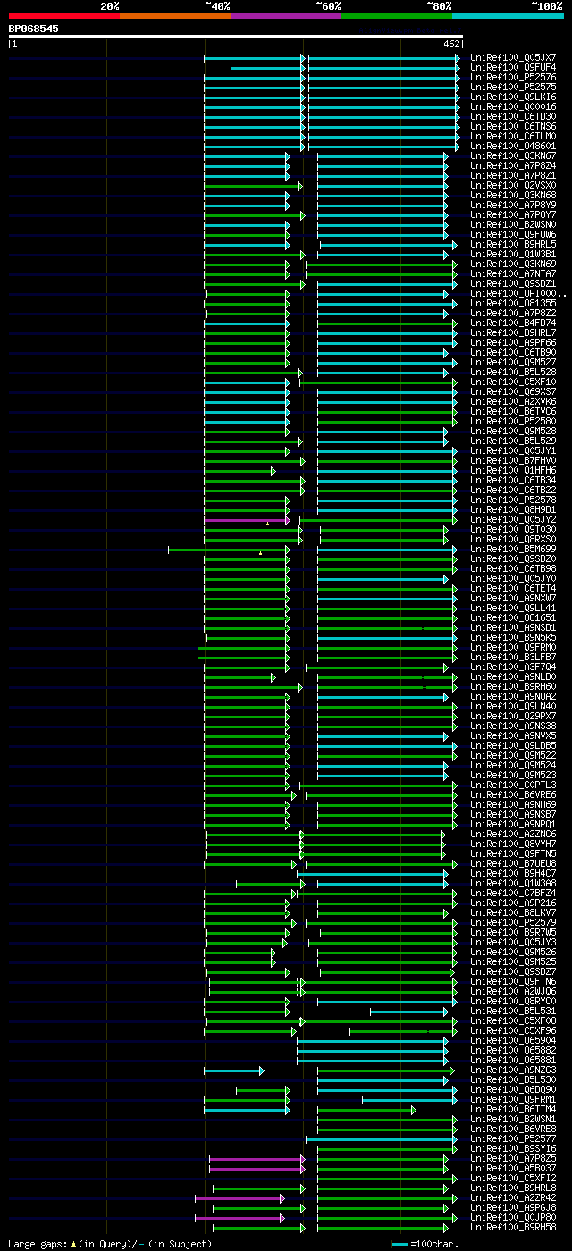The height and width of the screenshot is (1251, 572).
Task: Click the red 20% identity legend segment
Action: [63, 15]
